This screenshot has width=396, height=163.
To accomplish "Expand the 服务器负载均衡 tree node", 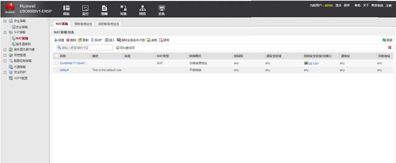I will coord(5,49).
